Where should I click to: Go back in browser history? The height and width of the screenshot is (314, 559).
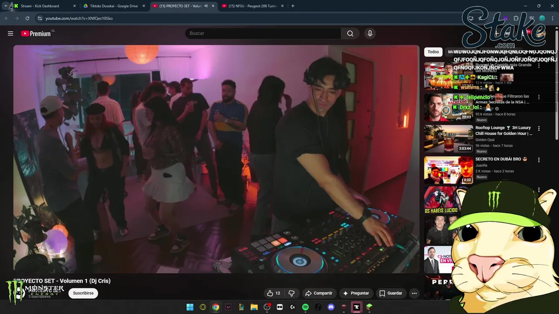click(x=6, y=18)
